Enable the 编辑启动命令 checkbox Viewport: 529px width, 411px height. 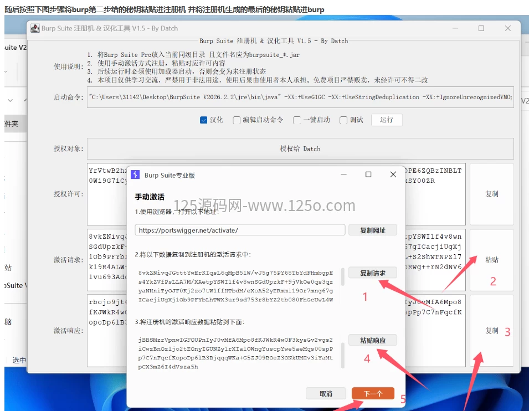[x=237, y=120]
